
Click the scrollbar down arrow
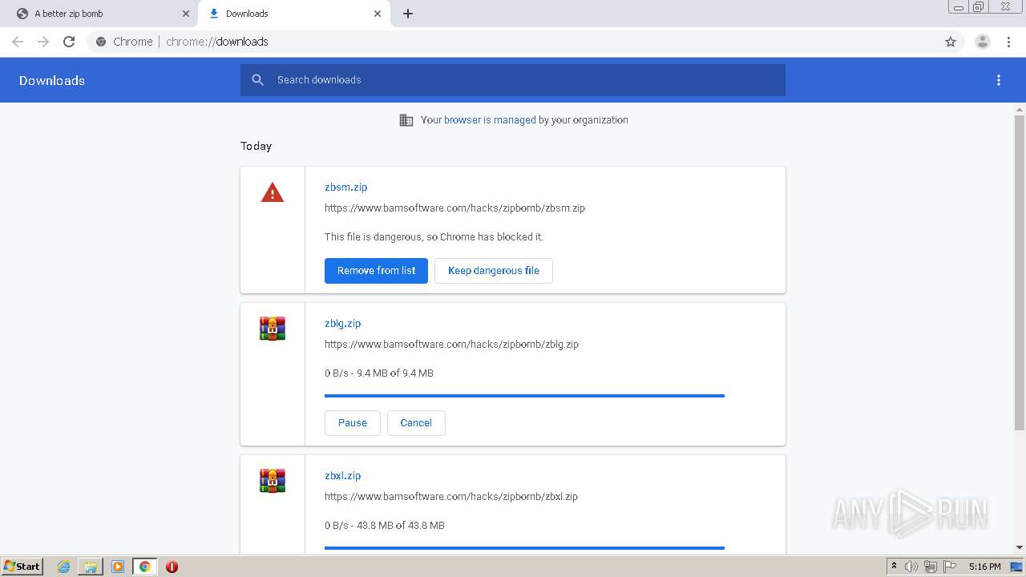point(1020,547)
